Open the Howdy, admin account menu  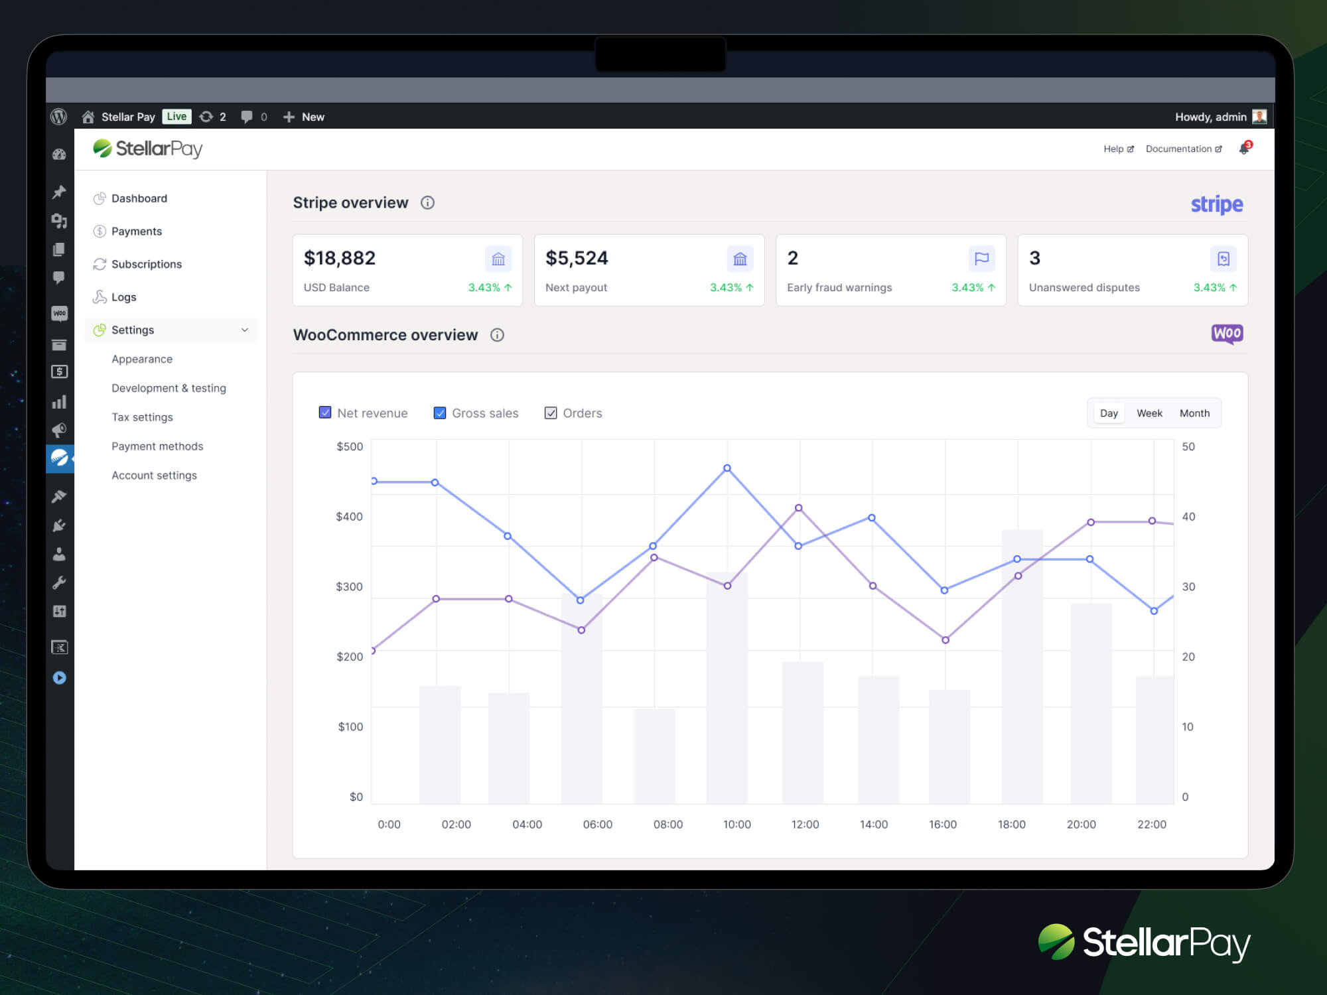1221,117
